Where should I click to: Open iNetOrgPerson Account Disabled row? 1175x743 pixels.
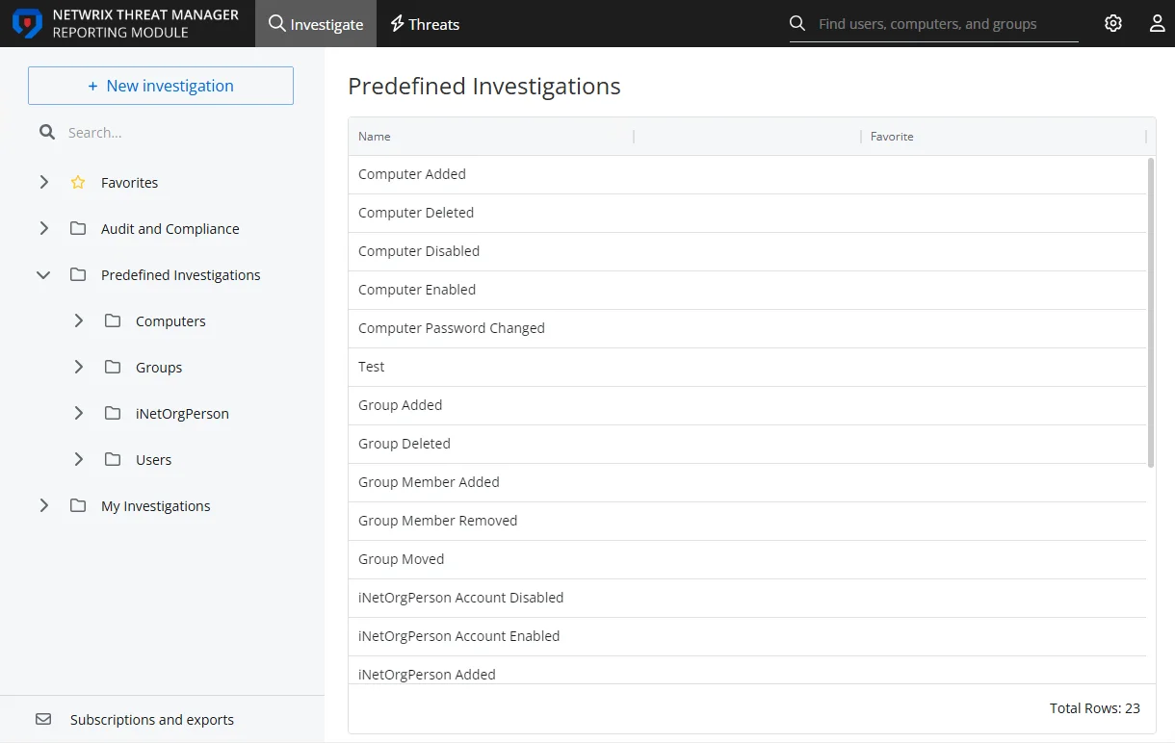(x=747, y=598)
